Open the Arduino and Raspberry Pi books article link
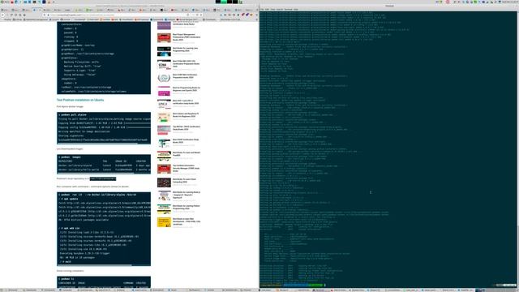 pos(186,115)
